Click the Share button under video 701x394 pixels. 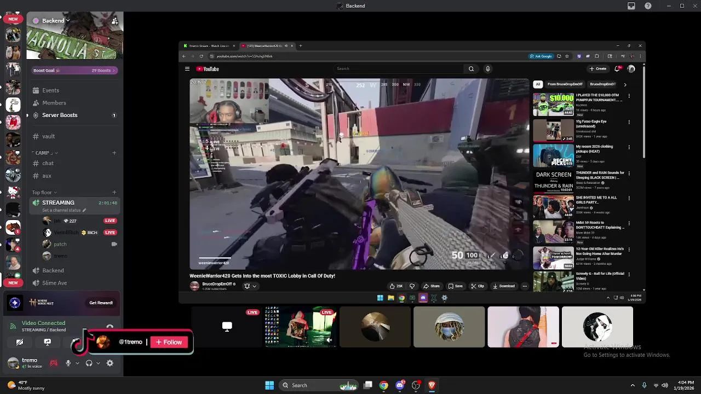432,286
